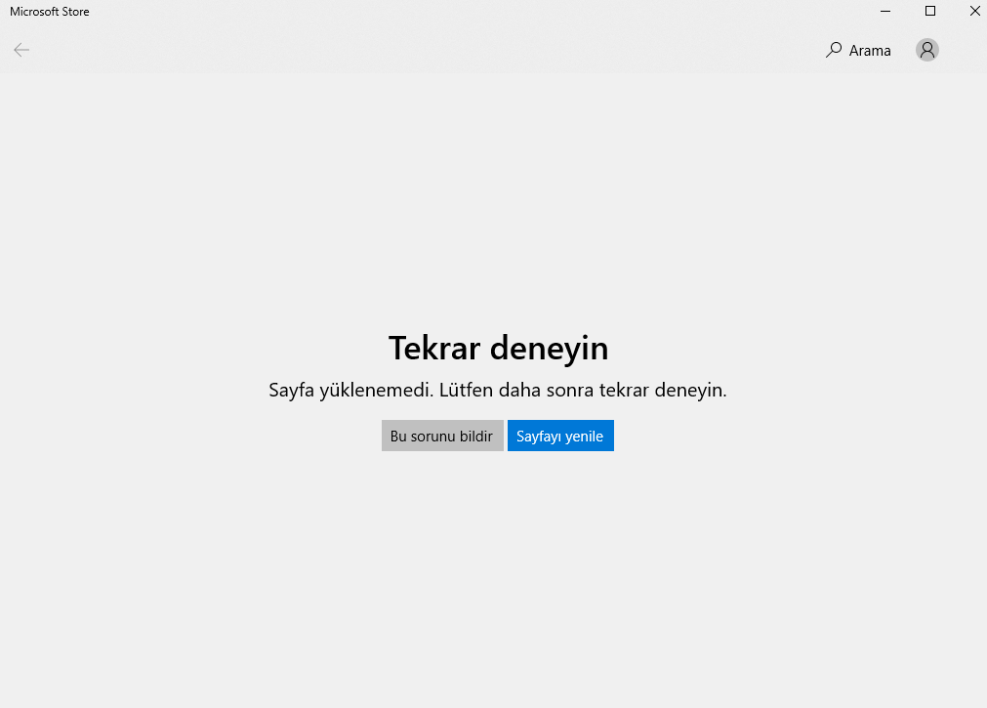
Task: Click the 'Tekrar deneyin' heading
Action: tap(498, 349)
